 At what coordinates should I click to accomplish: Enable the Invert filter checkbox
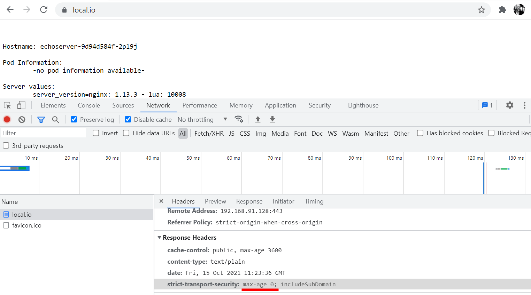tap(96, 133)
